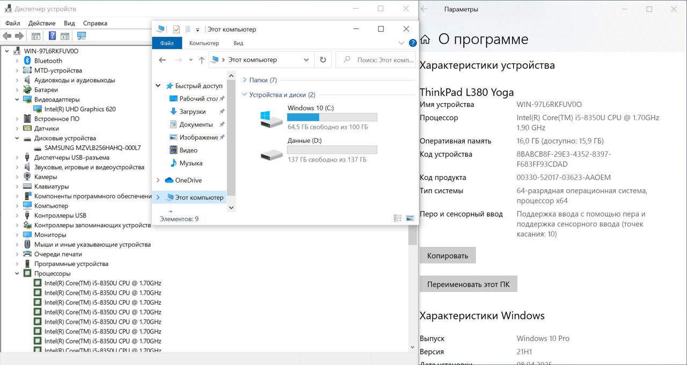Open the Действие menu in Device Manager

42,23
